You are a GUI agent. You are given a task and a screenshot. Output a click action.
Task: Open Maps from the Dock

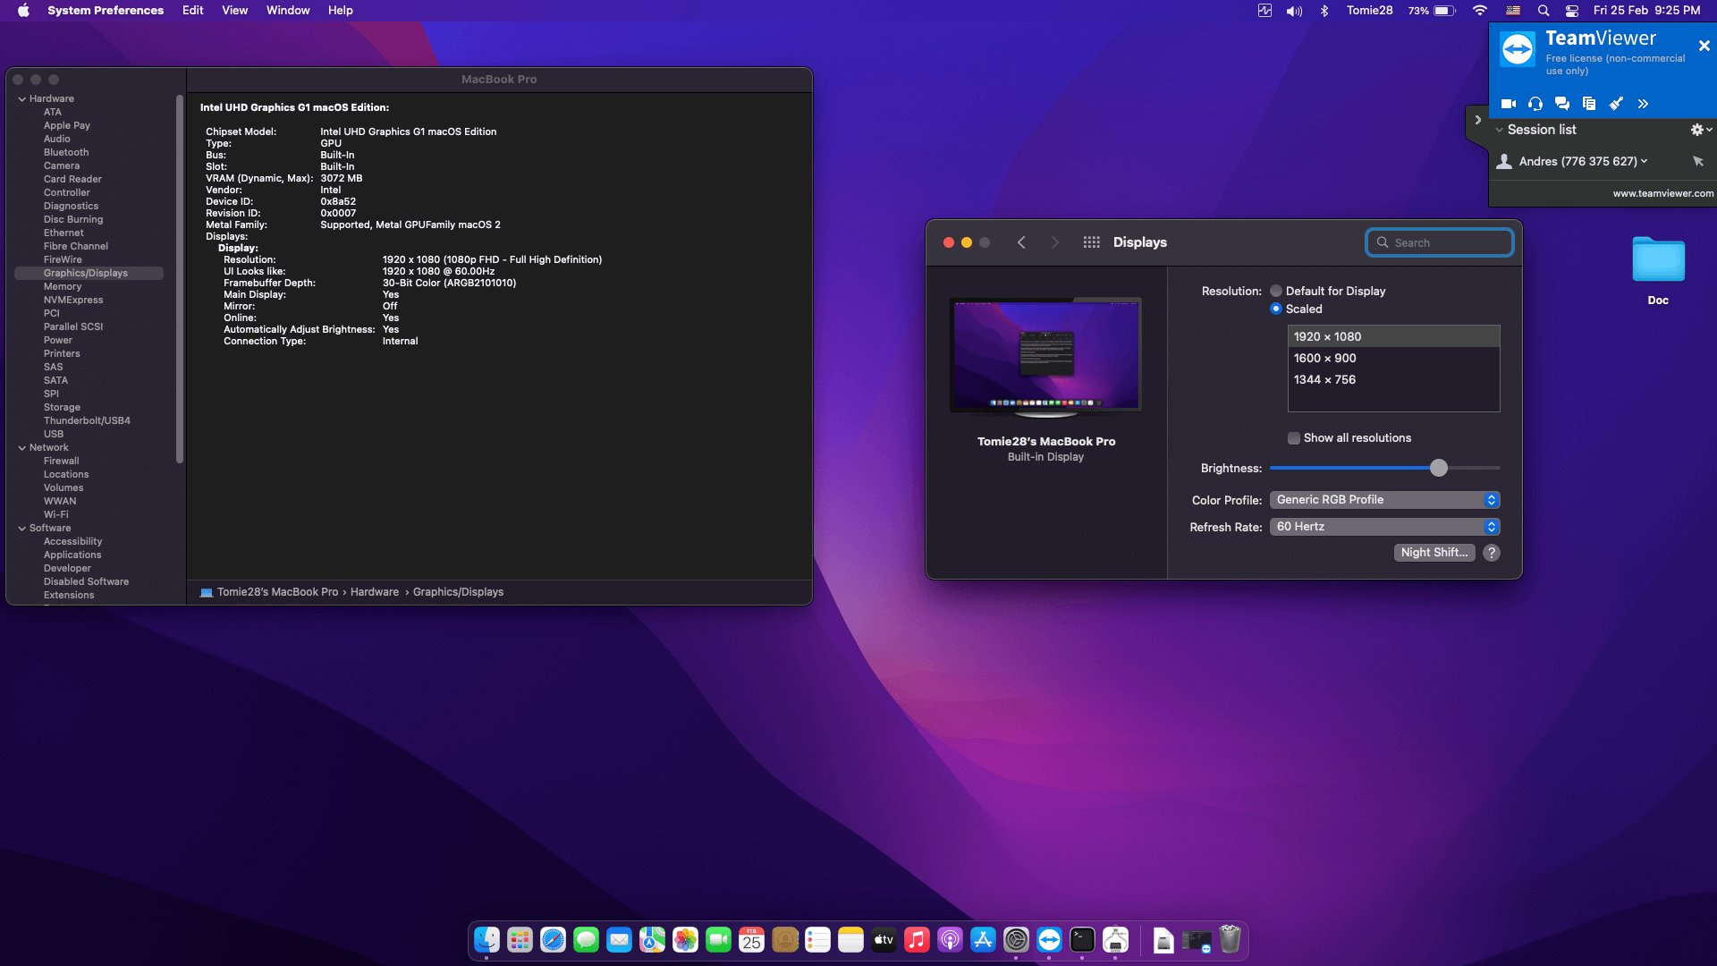pyautogui.click(x=652, y=940)
